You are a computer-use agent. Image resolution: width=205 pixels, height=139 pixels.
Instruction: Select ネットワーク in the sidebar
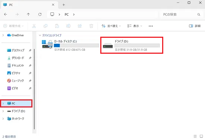click(16, 119)
